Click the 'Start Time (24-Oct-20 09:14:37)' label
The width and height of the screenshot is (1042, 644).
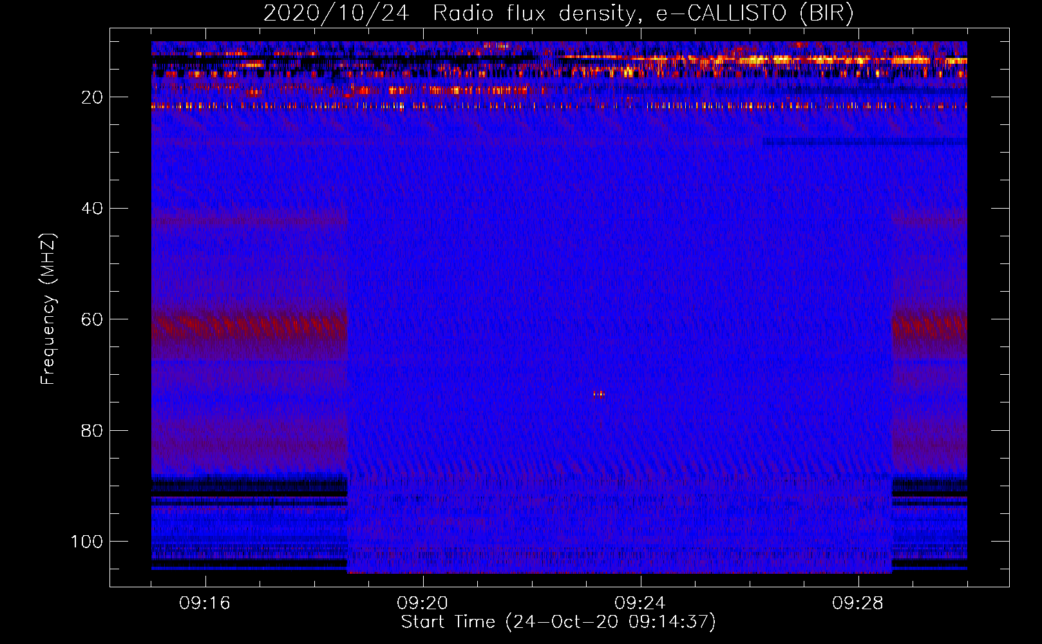(558, 622)
